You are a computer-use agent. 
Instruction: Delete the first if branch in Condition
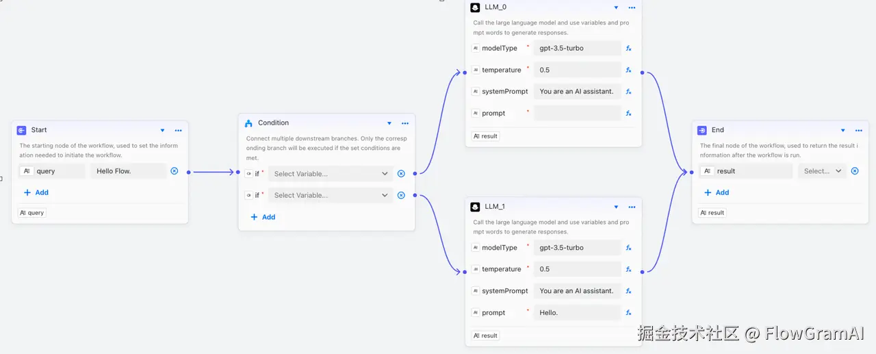[x=401, y=174]
